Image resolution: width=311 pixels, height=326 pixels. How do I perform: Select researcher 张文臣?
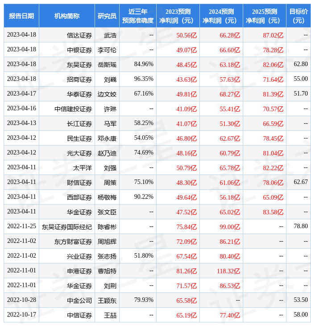click(x=107, y=213)
